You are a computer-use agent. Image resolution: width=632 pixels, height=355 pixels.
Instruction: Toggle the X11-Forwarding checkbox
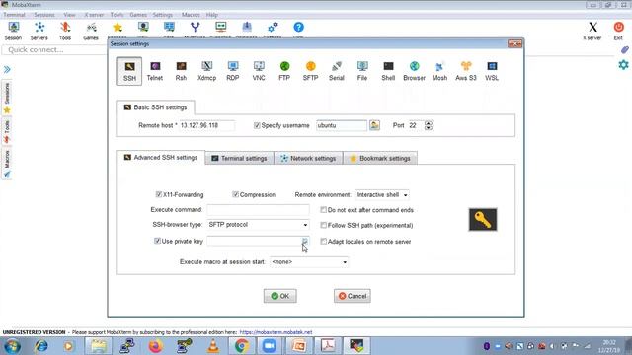click(158, 194)
